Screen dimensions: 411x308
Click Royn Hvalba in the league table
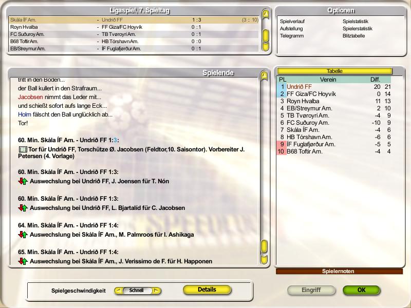tap(303, 101)
